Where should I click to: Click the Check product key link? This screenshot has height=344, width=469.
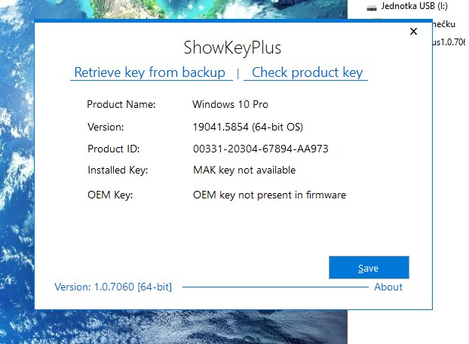pyautogui.click(x=307, y=72)
